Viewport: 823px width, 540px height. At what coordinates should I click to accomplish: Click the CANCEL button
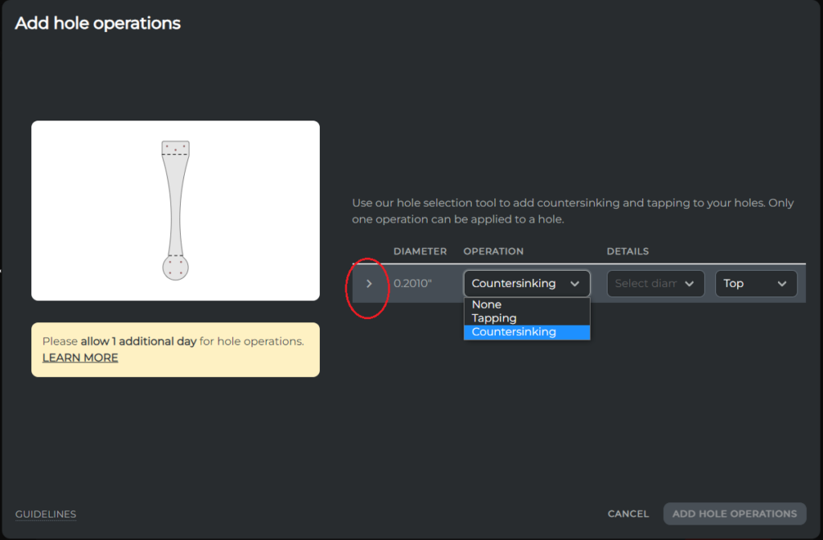pos(627,513)
